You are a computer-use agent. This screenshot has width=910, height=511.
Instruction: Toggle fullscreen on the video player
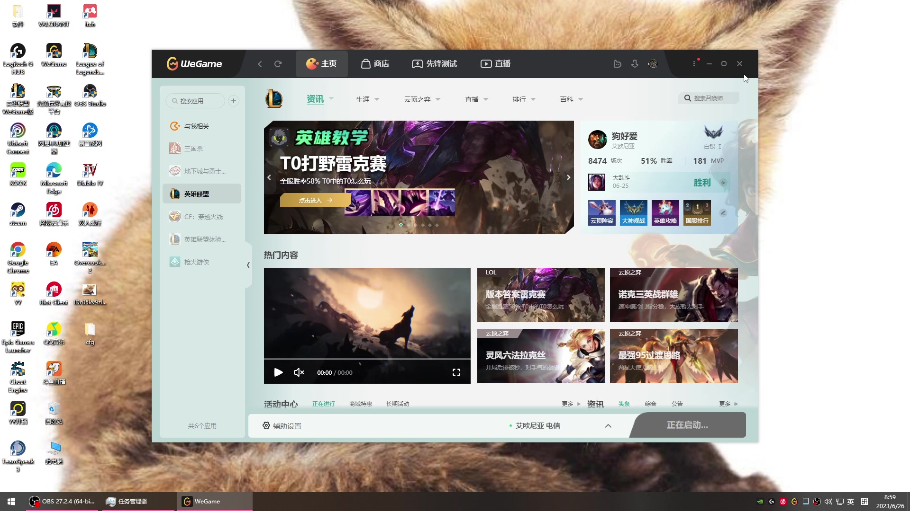[456, 372]
